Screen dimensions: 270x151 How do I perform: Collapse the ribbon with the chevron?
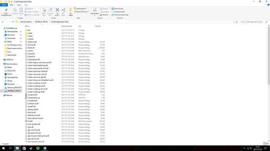point(265,5)
